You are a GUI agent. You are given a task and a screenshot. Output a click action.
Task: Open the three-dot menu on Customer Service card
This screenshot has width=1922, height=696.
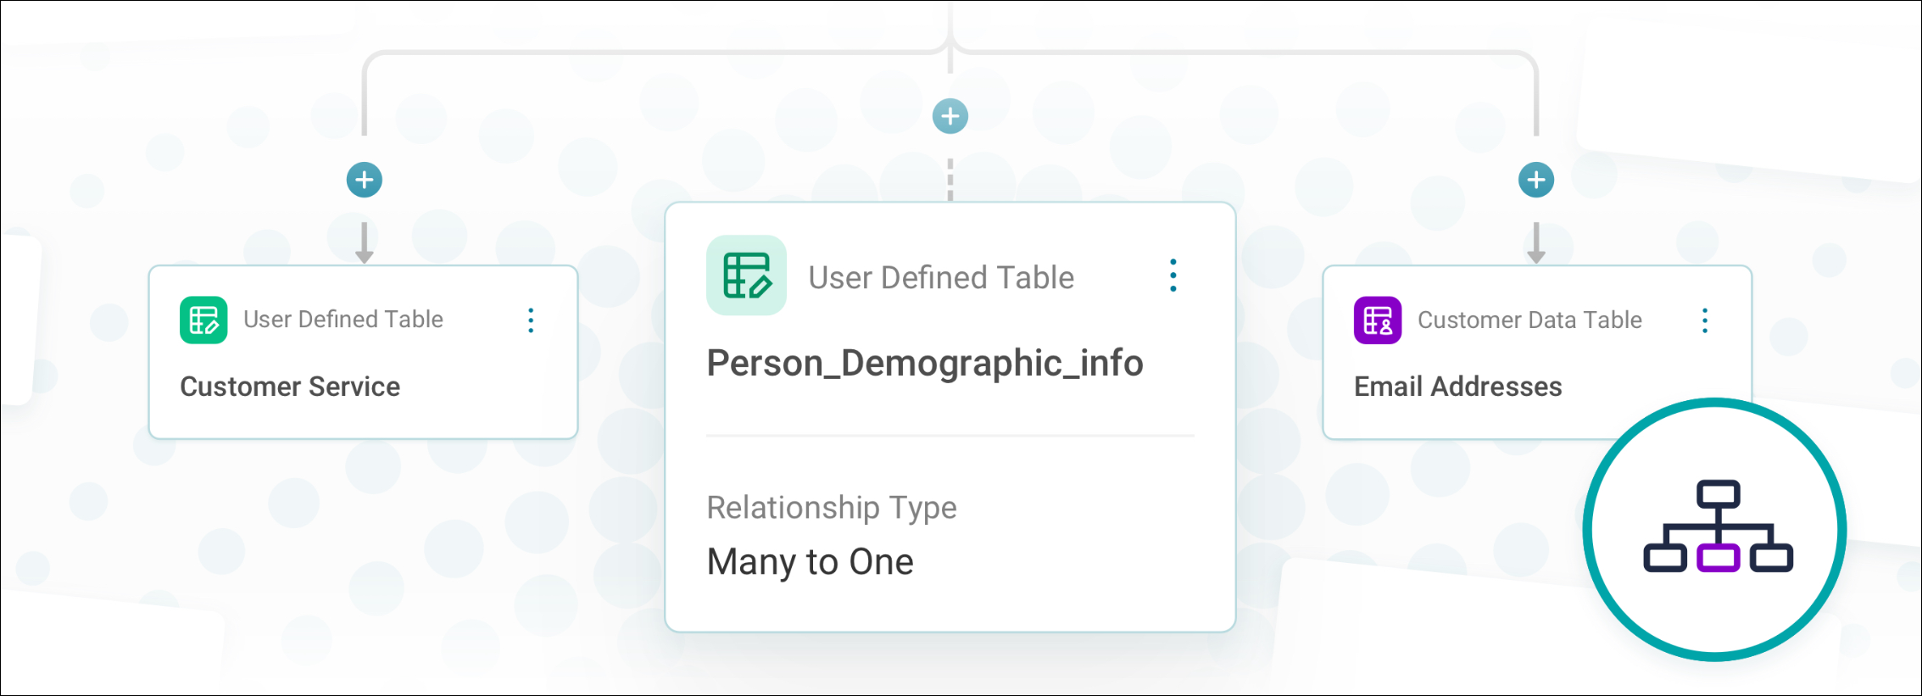531,320
